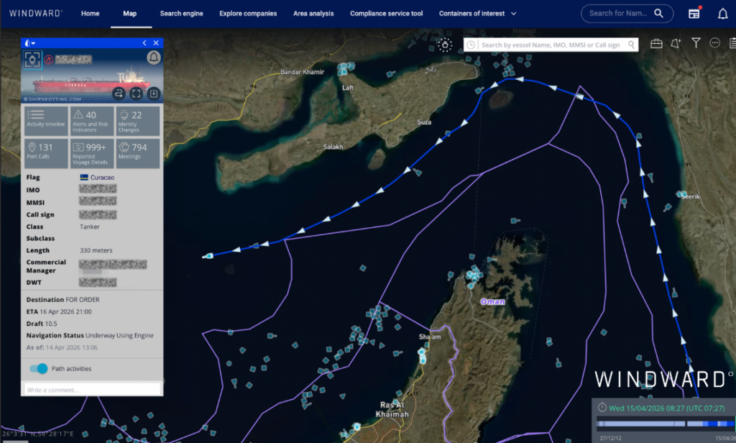Toggle the vessel tracking target icon
This screenshot has width=736, height=443.
[32, 60]
